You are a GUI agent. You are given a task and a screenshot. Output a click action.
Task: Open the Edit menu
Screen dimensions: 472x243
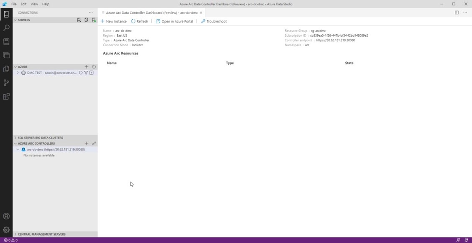pyautogui.click(x=23, y=4)
